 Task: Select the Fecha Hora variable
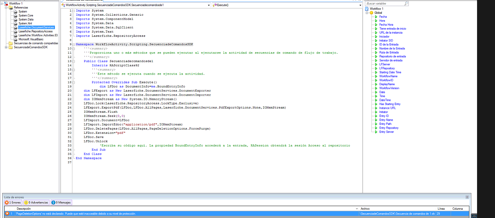pyautogui.click(x=386, y=25)
